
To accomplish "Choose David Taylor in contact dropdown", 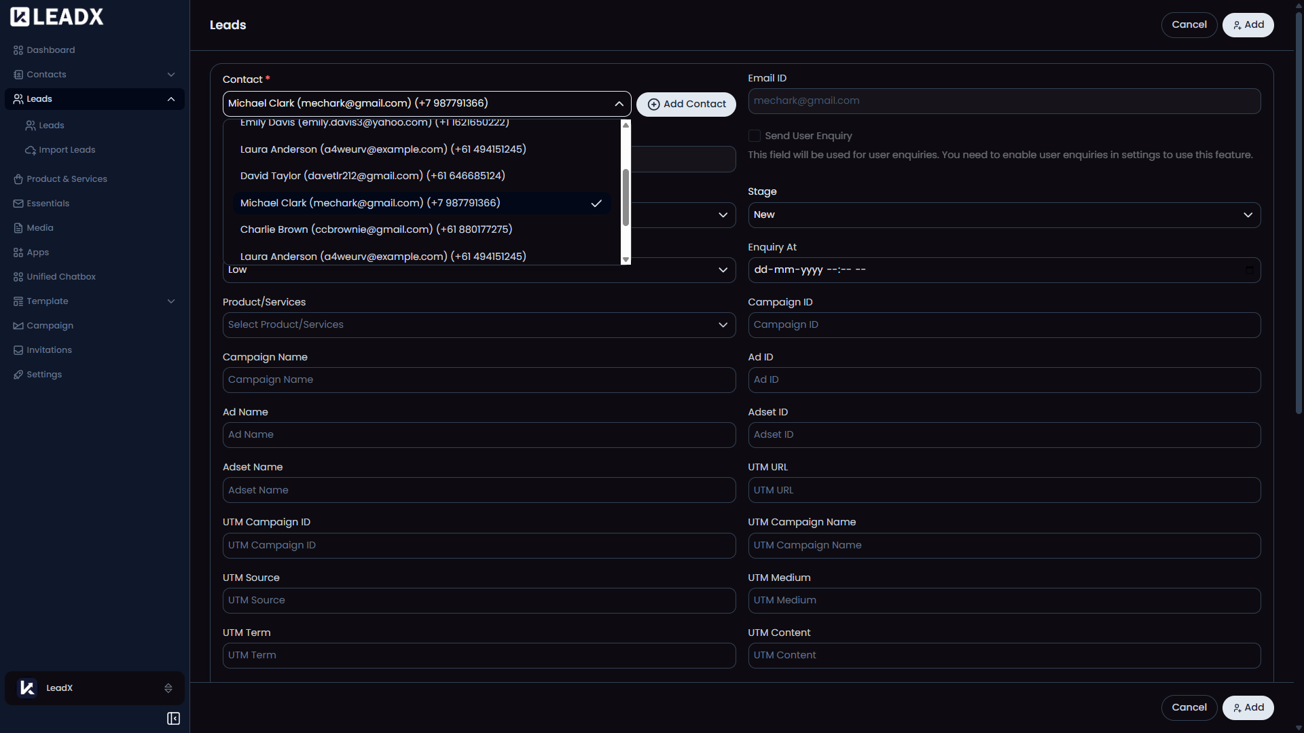I will [x=372, y=176].
